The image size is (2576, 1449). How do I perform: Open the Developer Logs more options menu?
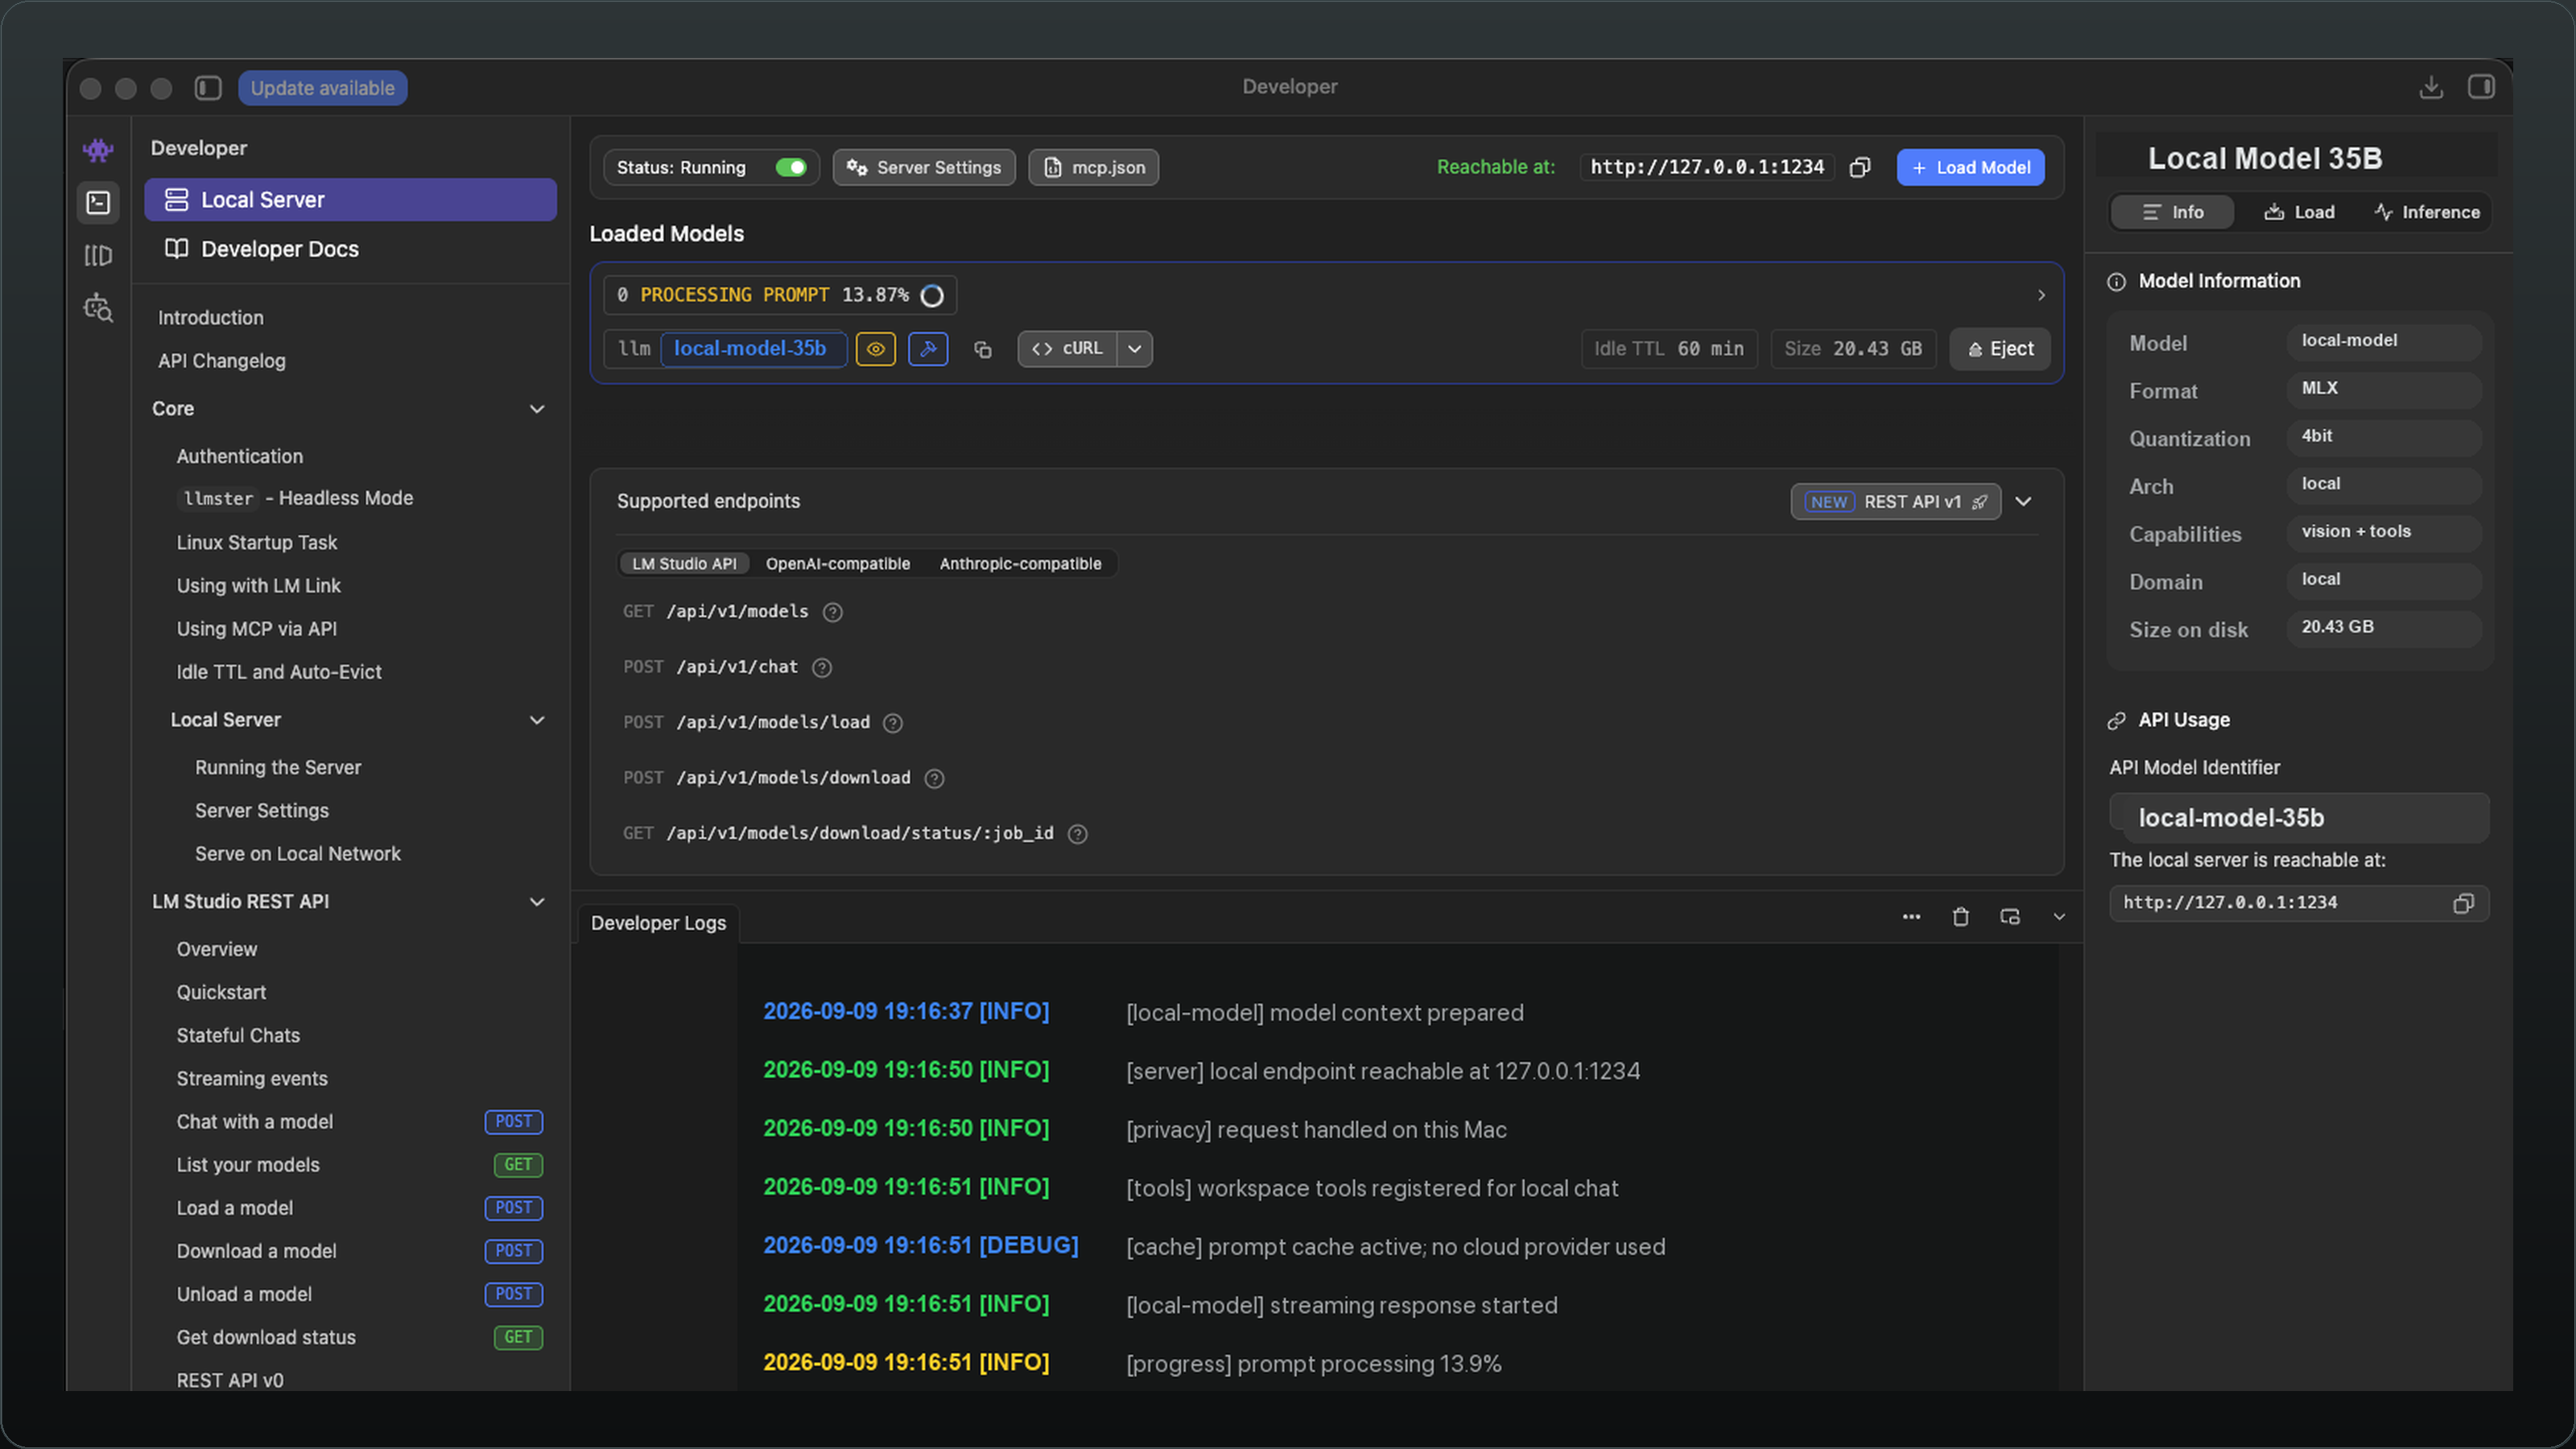coord(1911,917)
